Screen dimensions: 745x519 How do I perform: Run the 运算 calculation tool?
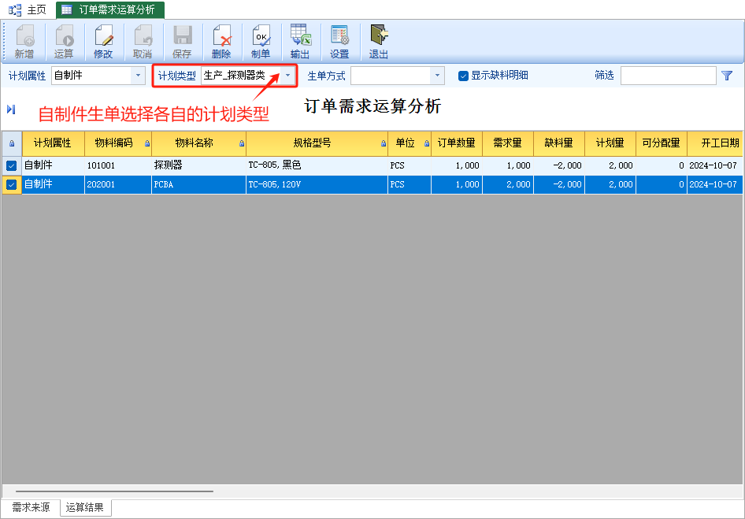[x=64, y=42]
